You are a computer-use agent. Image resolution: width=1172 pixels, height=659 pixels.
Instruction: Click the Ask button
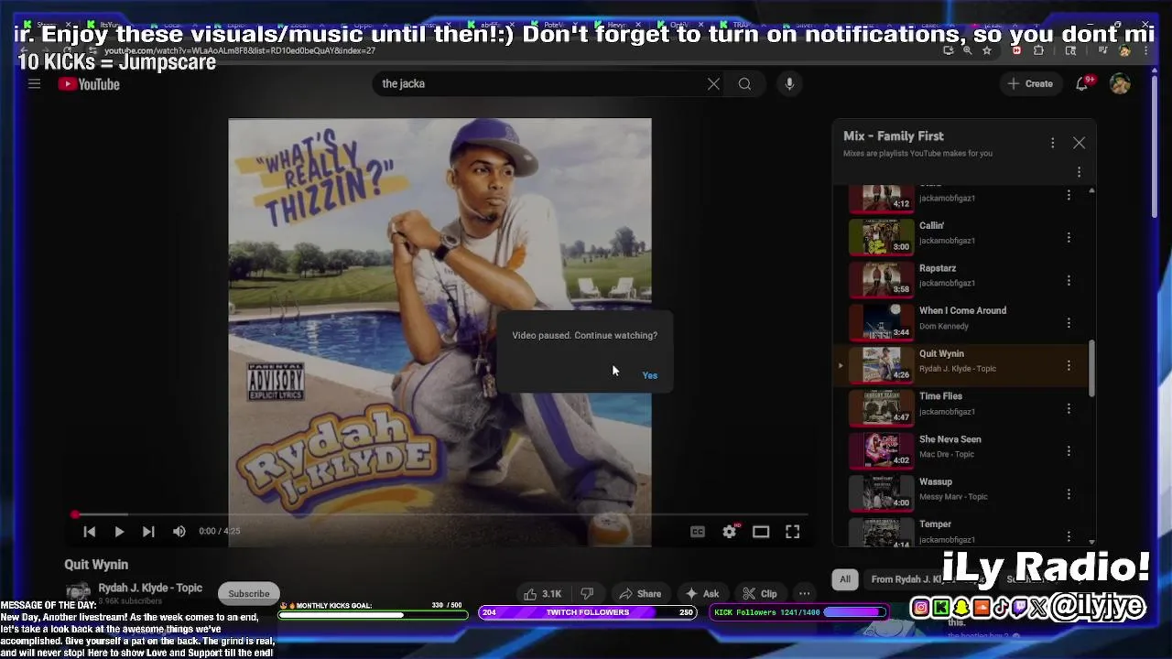702,593
